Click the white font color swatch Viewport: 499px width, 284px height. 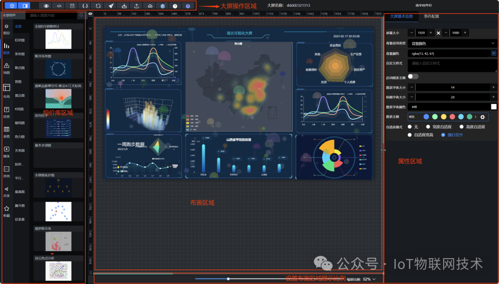[493, 107]
